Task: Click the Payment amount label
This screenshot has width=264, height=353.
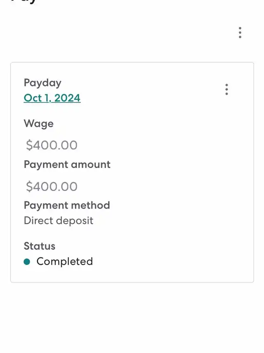Action: click(67, 164)
